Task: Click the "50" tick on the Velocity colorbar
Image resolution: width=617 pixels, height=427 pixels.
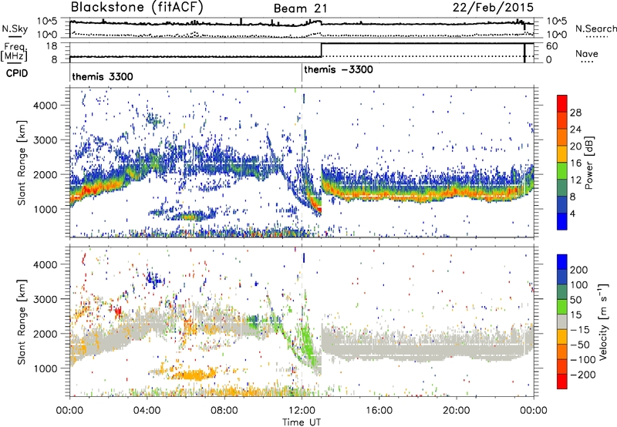Action: (x=575, y=300)
